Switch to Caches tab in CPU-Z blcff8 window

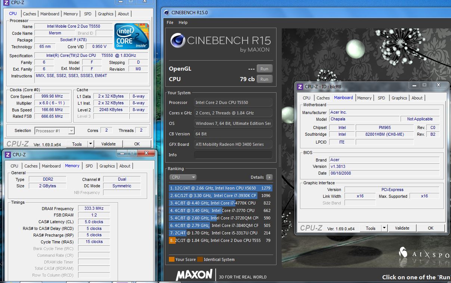323,98
